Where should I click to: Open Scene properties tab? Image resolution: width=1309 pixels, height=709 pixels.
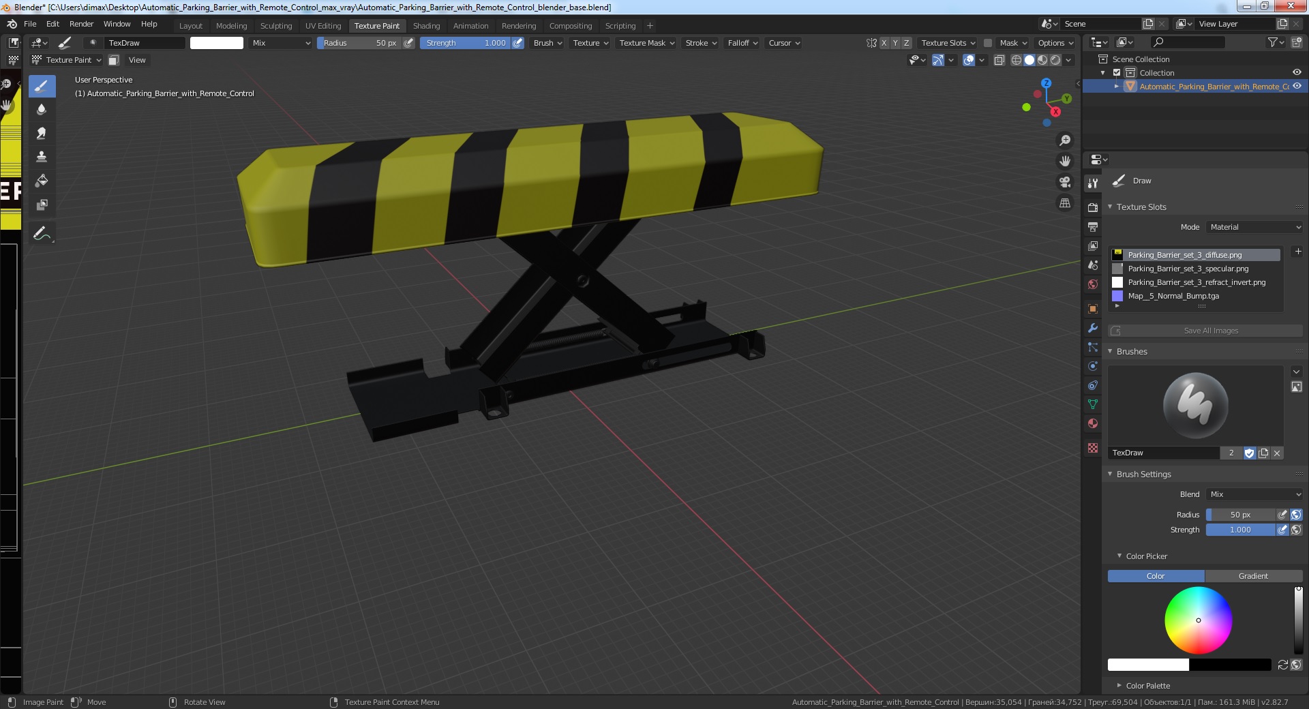click(1093, 265)
